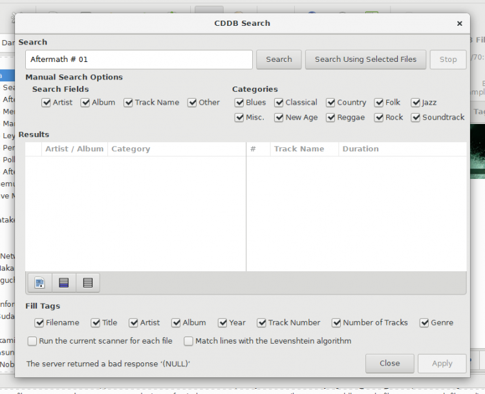Toggle the Artist fill tag checkbox
Viewport: 485px width, 394px height.
pos(134,323)
